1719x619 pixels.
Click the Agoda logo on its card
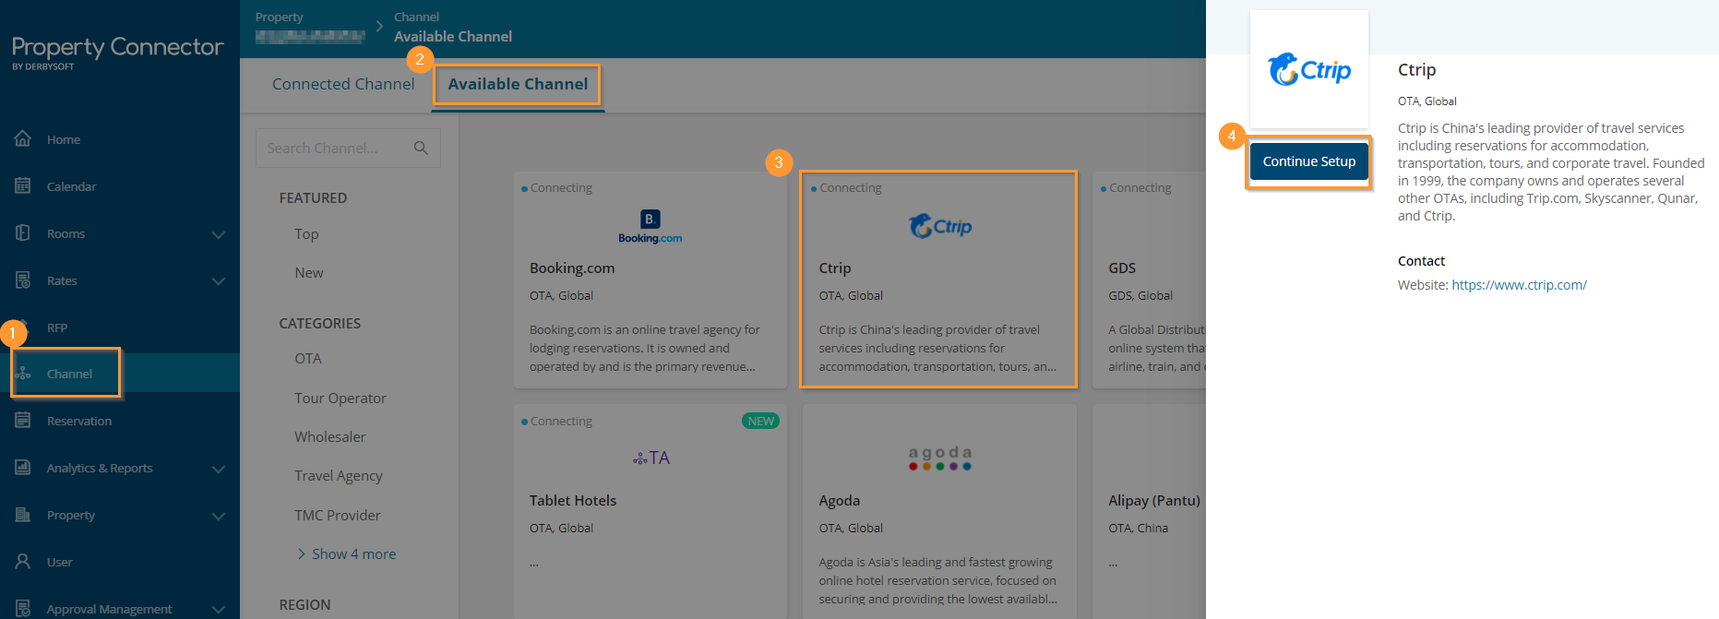pos(939,458)
